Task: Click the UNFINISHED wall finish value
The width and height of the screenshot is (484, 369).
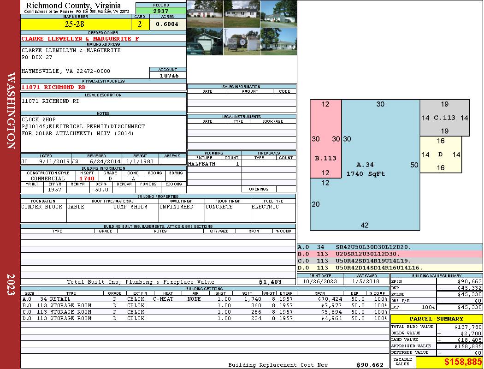Action: 176,207
